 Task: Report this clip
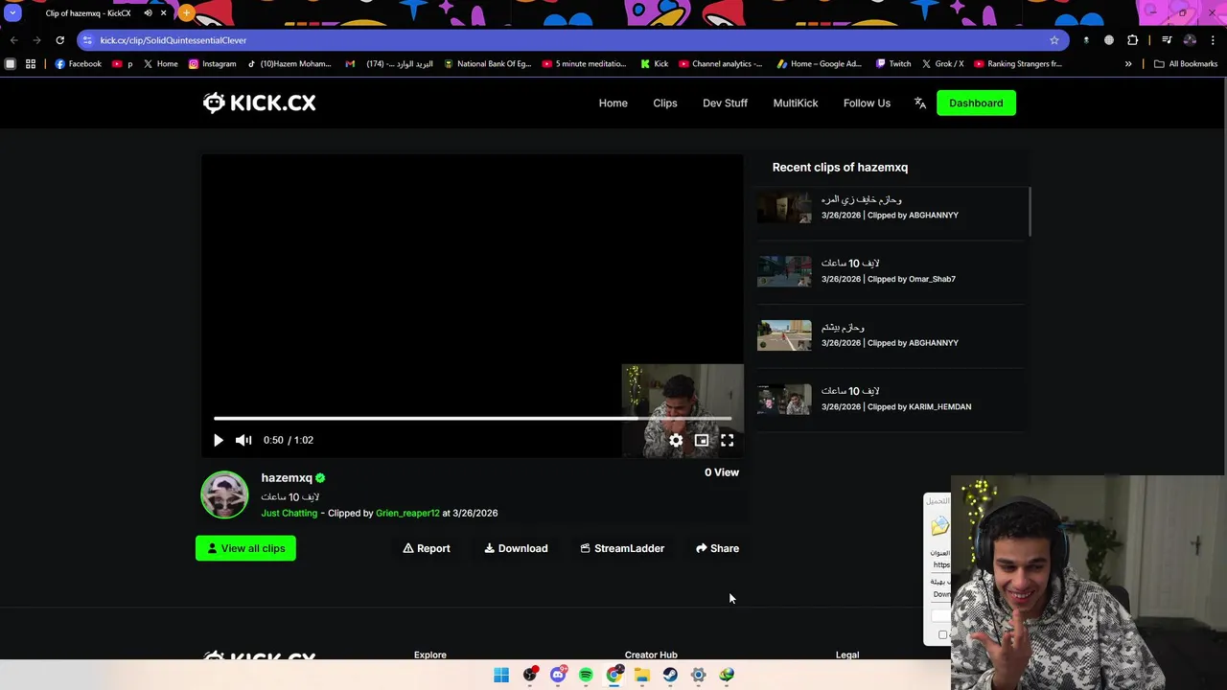pyautogui.click(x=427, y=548)
